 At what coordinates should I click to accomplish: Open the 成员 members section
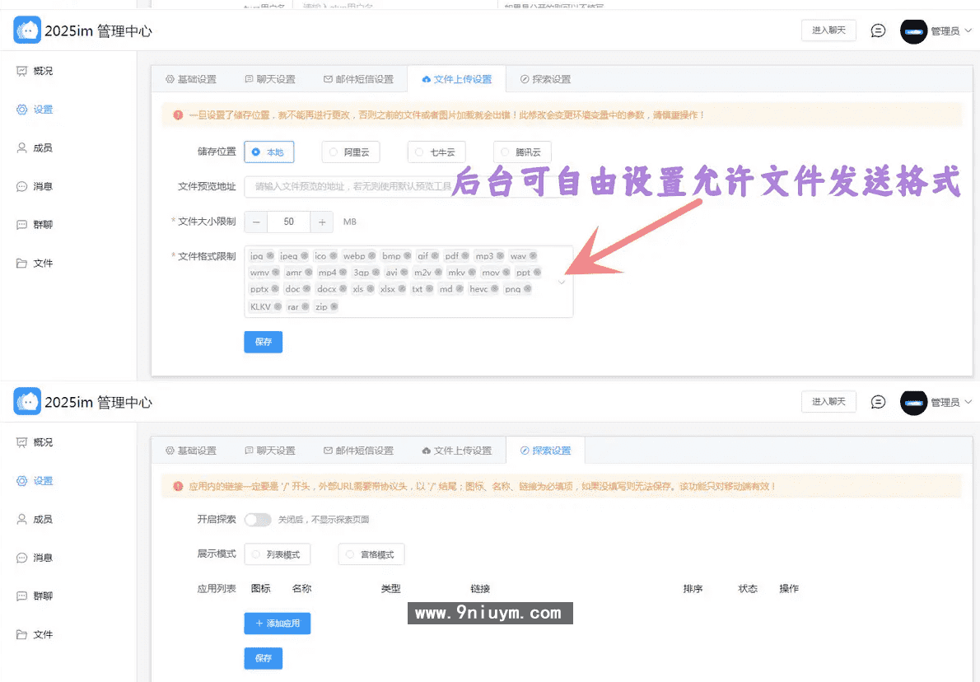[x=34, y=147]
